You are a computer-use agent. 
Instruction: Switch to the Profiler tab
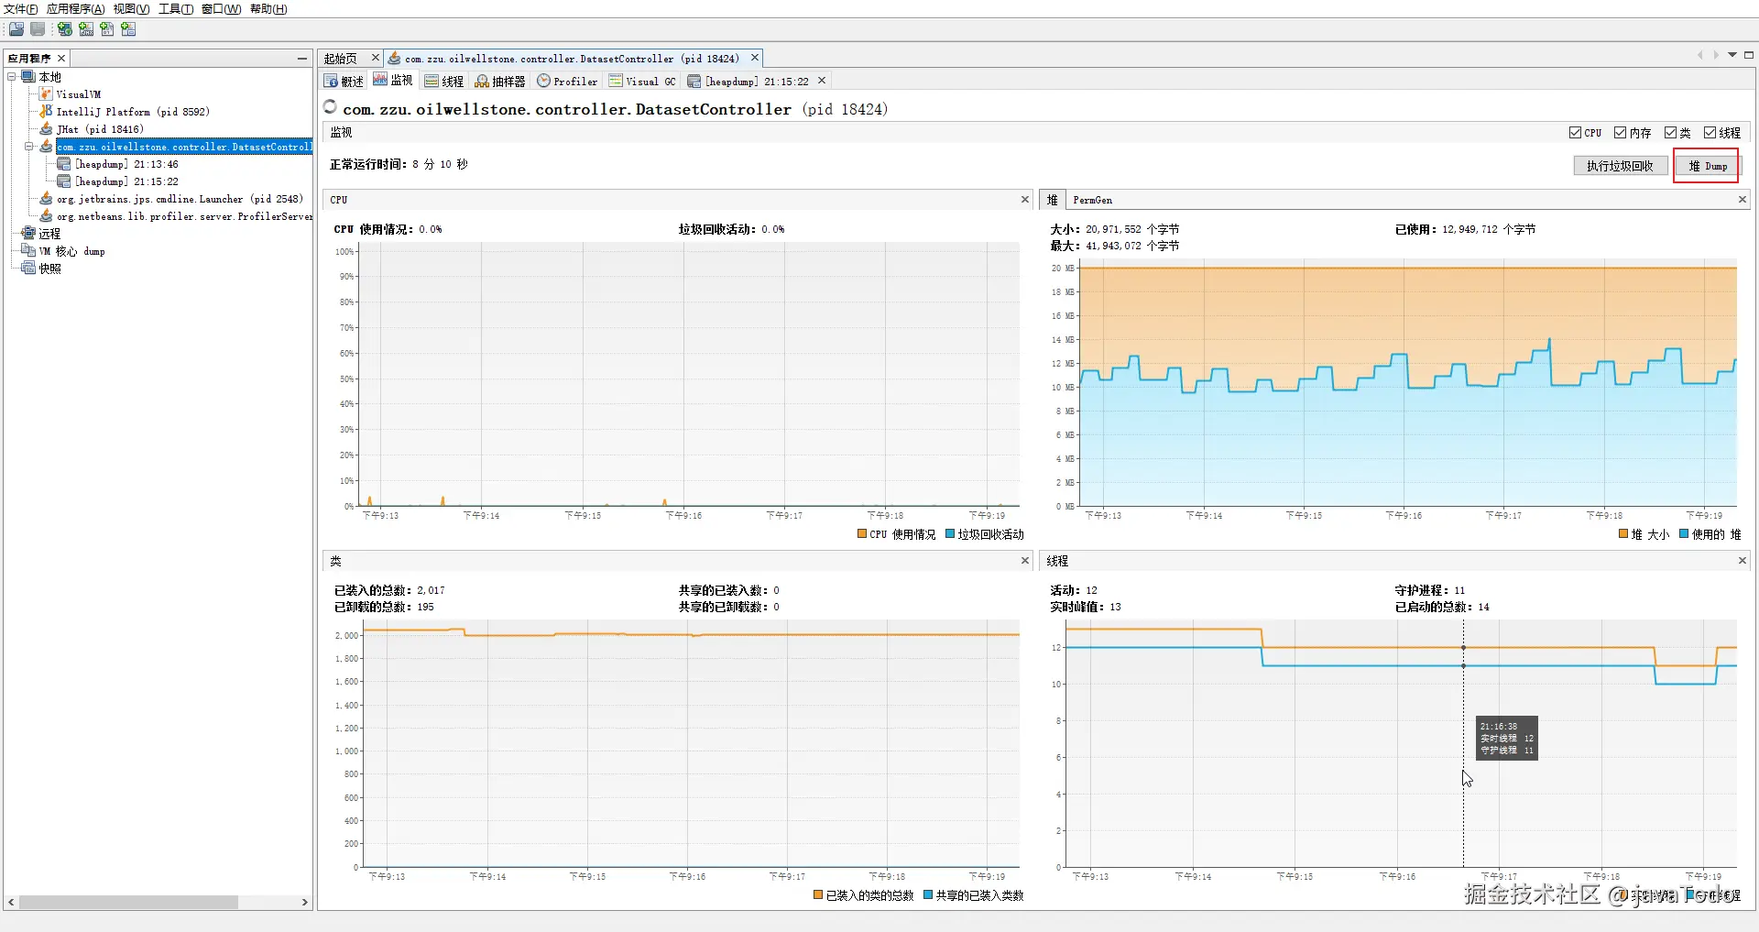(x=567, y=82)
